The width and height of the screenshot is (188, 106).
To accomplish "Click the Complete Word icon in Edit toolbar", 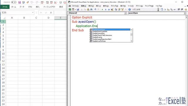I will coord(175,9).
